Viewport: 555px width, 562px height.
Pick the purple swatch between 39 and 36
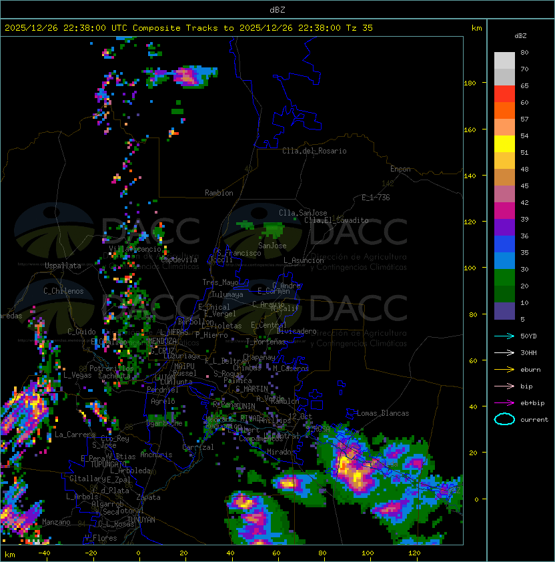click(504, 227)
